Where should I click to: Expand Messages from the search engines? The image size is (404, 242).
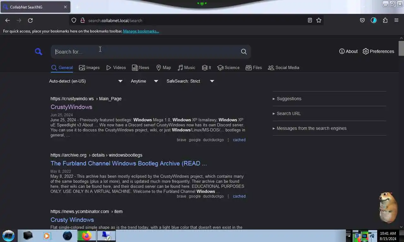[310, 128]
